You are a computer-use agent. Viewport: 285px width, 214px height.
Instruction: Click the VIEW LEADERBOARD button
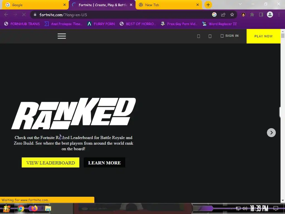(51, 162)
